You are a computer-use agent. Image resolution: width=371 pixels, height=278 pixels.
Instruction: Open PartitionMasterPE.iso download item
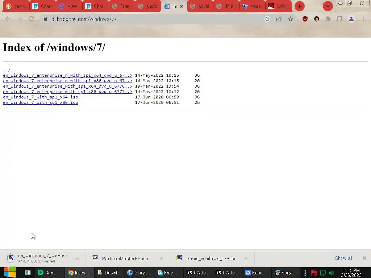[121, 258]
